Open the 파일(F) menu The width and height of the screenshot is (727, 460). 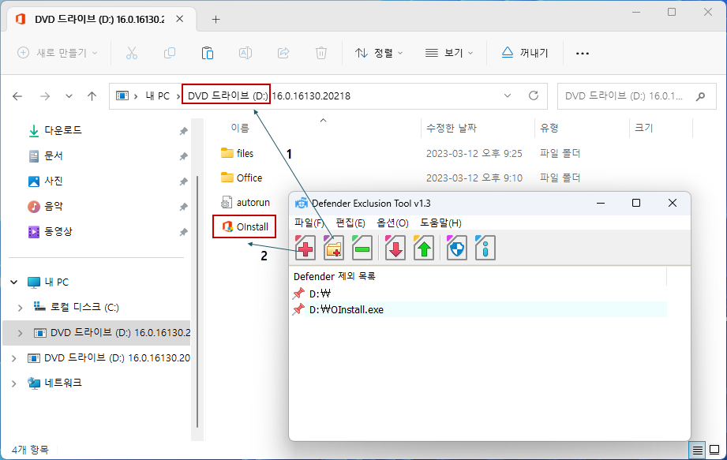309,223
